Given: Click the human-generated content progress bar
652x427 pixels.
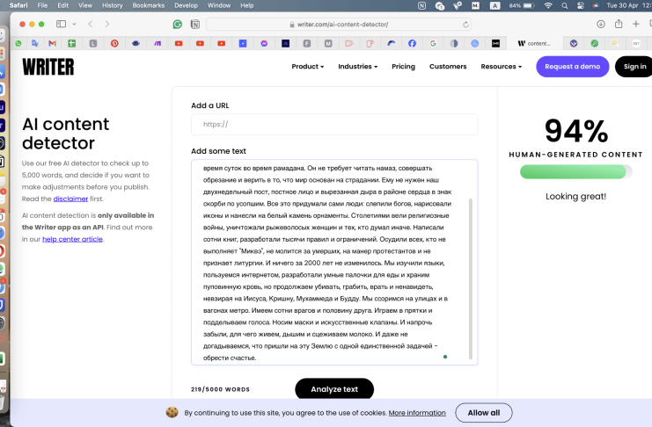Looking at the screenshot, I should point(576,172).
